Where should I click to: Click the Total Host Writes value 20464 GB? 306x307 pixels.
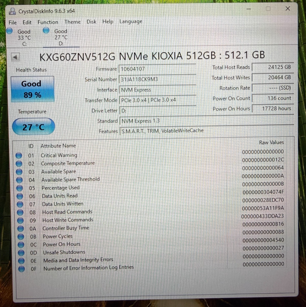[x=273, y=78]
